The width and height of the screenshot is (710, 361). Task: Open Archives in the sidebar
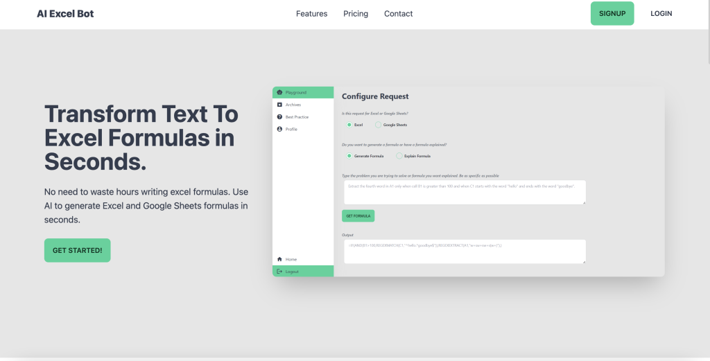pyautogui.click(x=303, y=105)
